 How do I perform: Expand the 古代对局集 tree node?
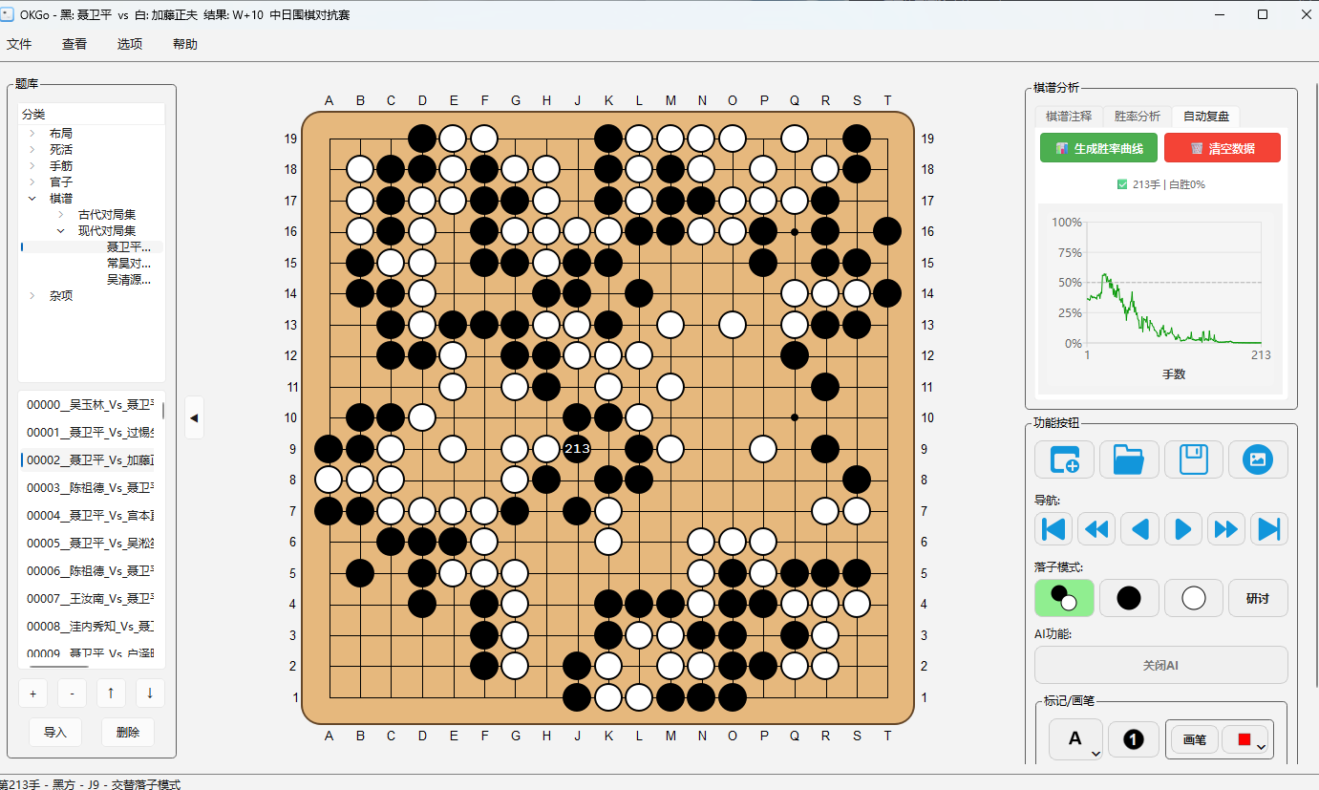pos(60,215)
